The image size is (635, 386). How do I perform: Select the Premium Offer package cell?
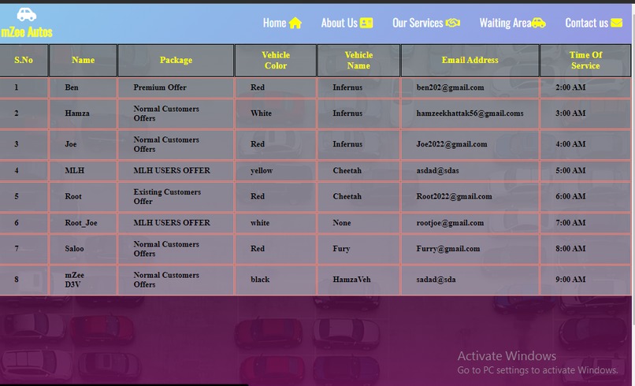click(176, 87)
